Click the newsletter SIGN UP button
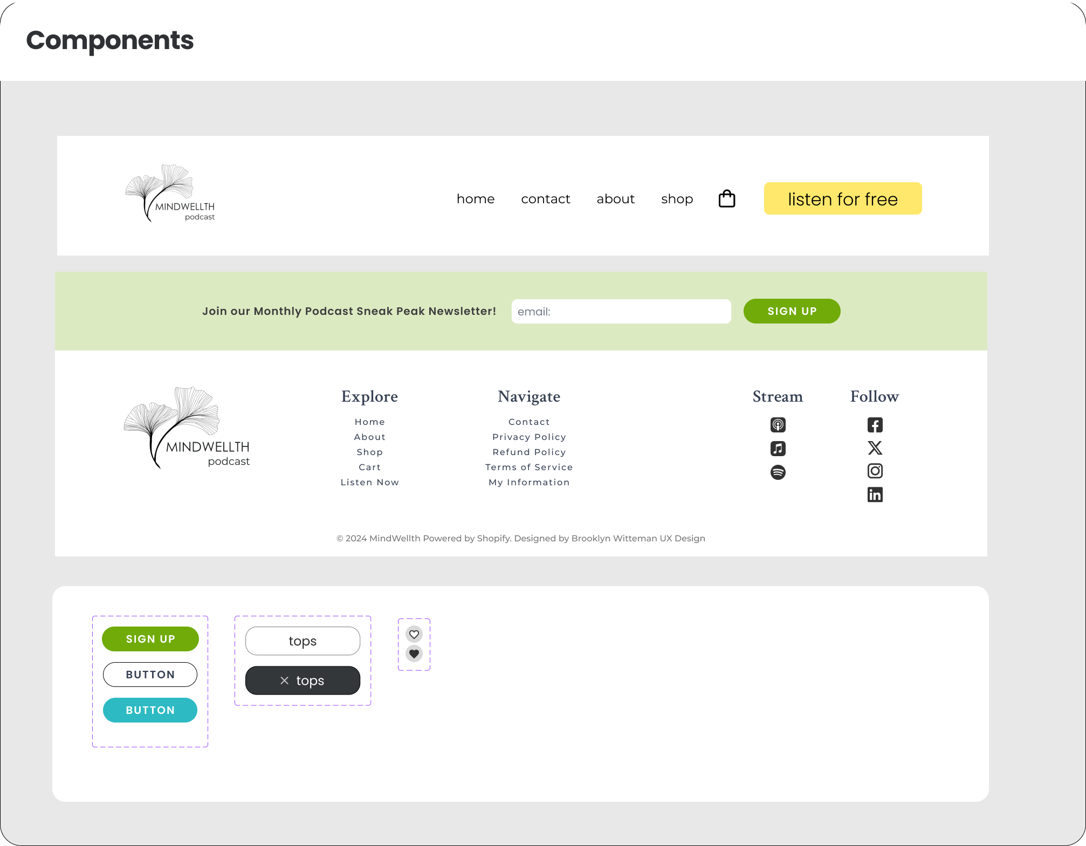1086x846 pixels. click(x=792, y=311)
